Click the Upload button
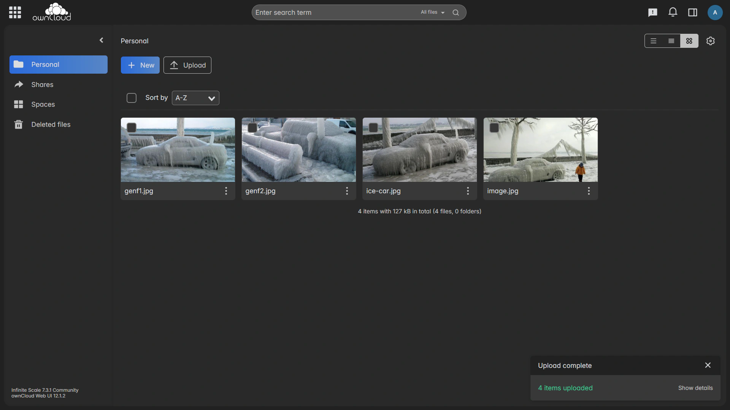Image resolution: width=730 pixels, height=410 pixels. [187, 65]
